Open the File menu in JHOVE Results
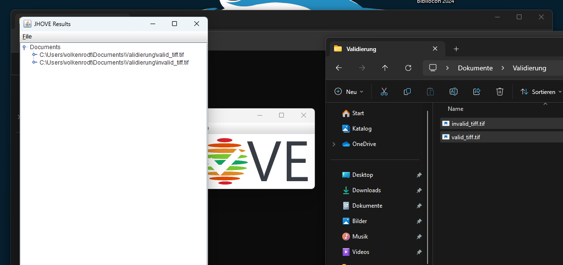 pos(27,37)
